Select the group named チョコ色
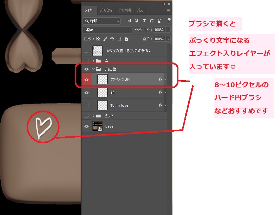The width and height of the screenshot is (280, 215). coord(110,69)
